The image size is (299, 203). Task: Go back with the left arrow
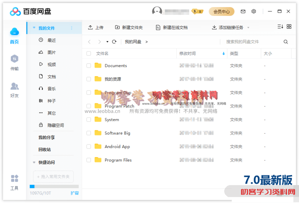coord(89,42)
